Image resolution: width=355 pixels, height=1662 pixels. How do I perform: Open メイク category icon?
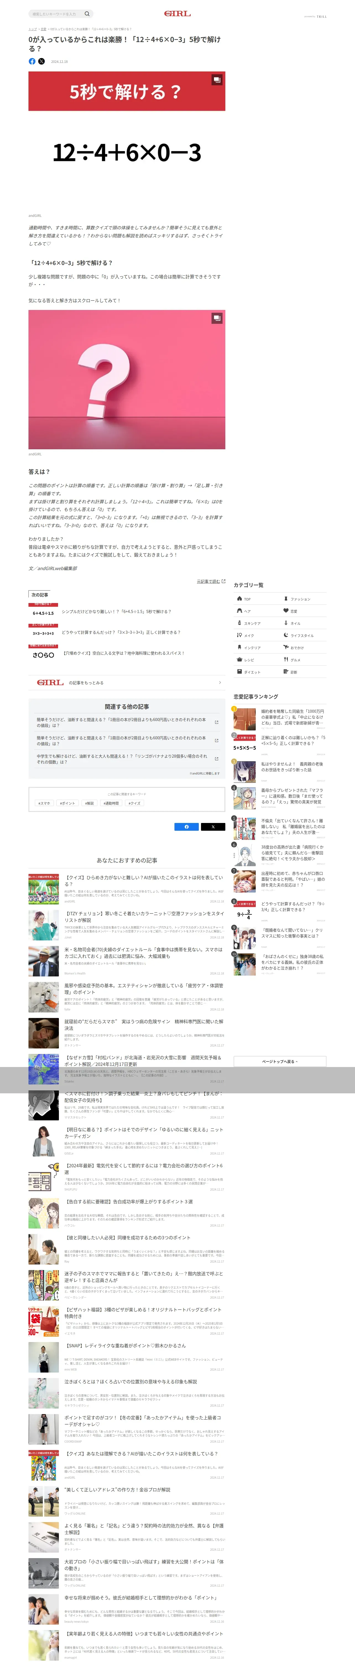[x=239, y=635]
